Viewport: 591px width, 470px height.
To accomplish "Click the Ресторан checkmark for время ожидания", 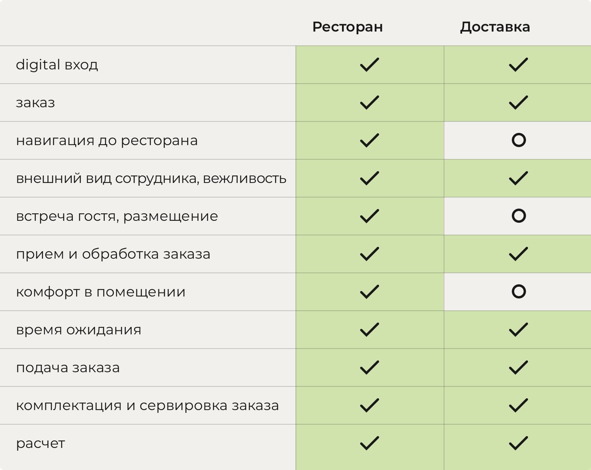I will point(369,330).
